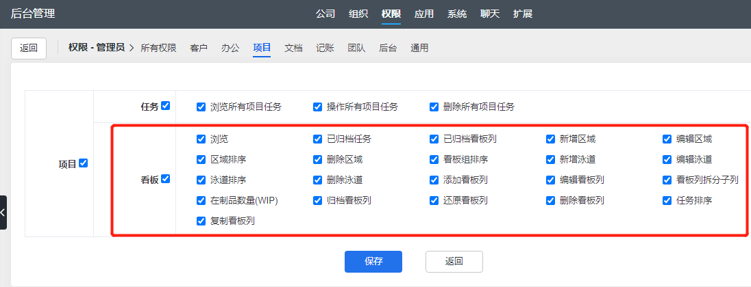Uncheck the 浏览所有项目任务 checkbox

201,107
